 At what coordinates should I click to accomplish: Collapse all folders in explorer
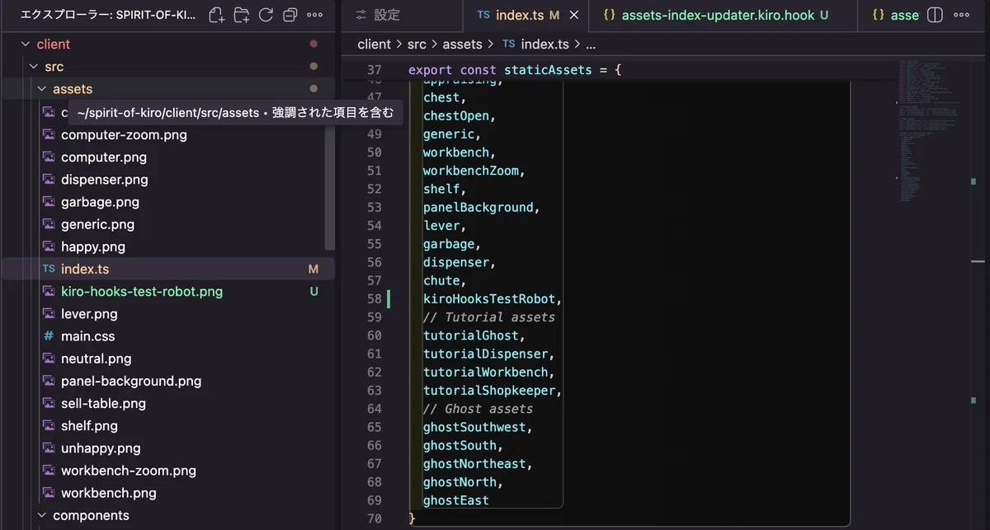pyautogui.click(x=290, y=15)
